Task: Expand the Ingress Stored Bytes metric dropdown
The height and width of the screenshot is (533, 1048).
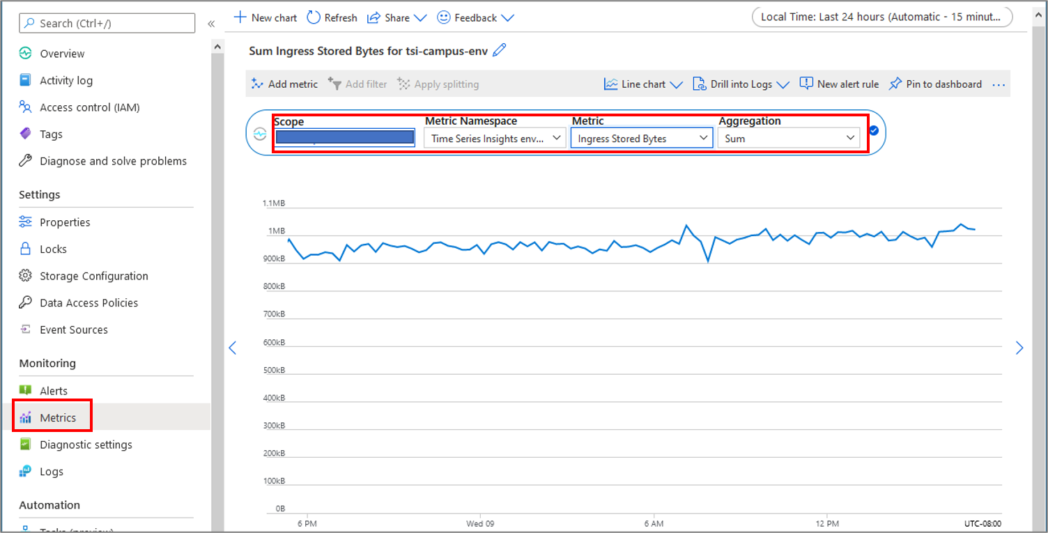Action: [x=642, y=138]
